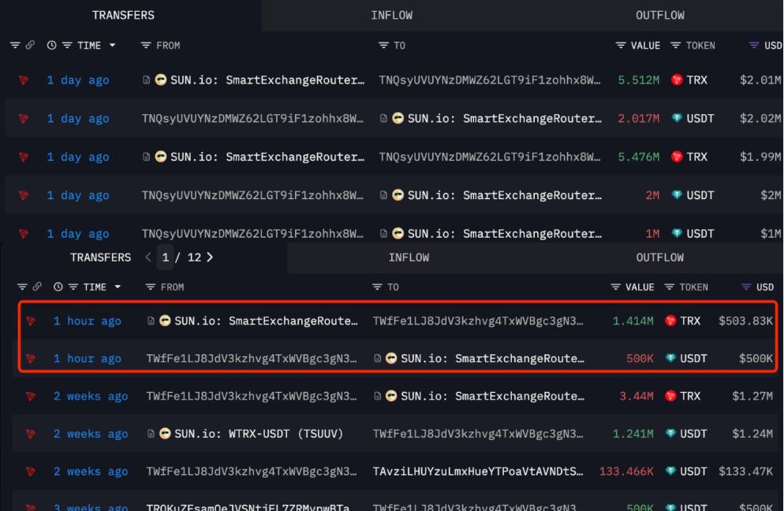Click the chain-link icon in the paginated table header

[38, 287]
